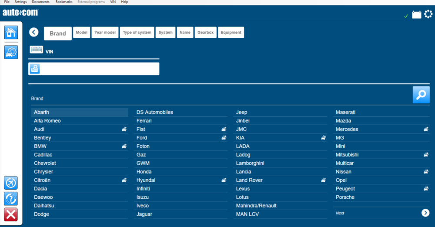Screen dimensions: 435x227
Task: Select Abarth from the brand list
Action: (x=80, y=112)
